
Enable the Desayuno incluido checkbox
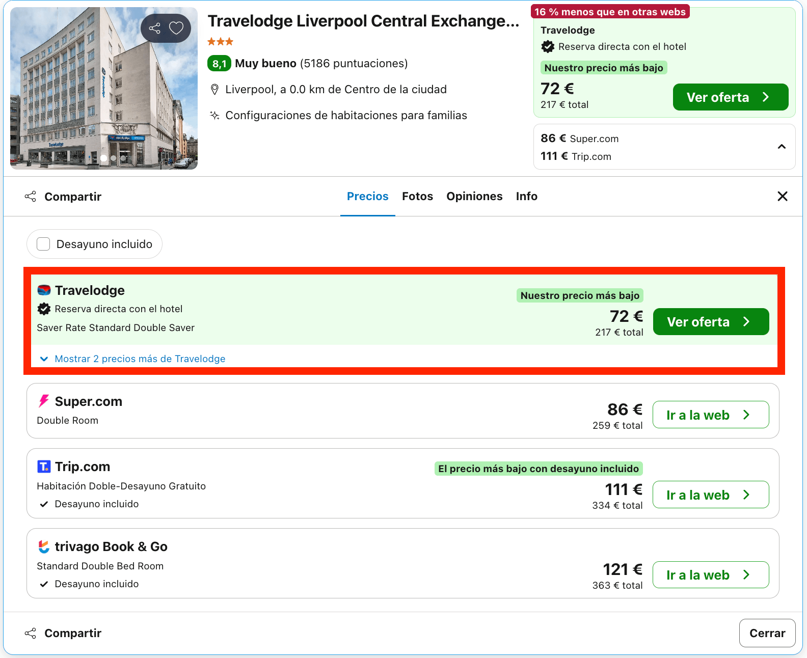44,244
